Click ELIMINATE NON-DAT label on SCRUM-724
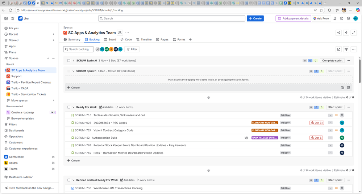362x194 pixels. (x=265, y=130)
